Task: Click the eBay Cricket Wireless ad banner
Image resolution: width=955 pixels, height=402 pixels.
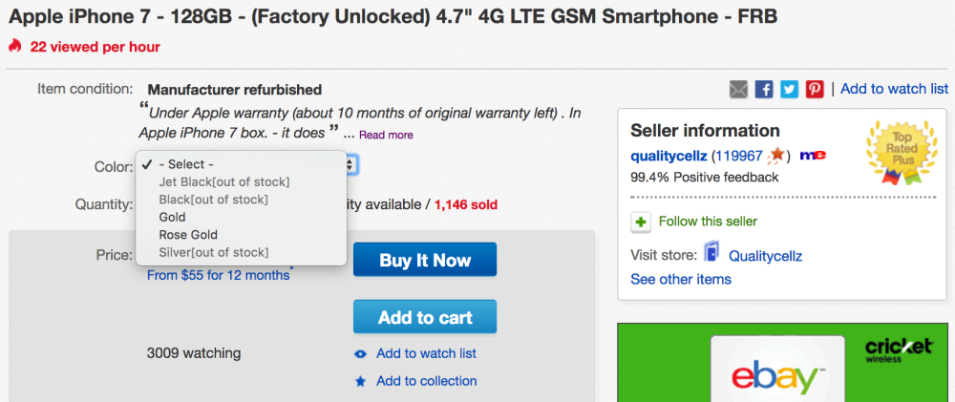Action: pos(785,362)
